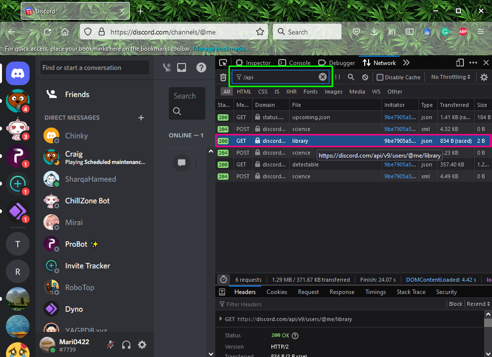Switch to Inspector tab
Screen dimensions: 492x357
pyautogui.click(x=253, y=63)
